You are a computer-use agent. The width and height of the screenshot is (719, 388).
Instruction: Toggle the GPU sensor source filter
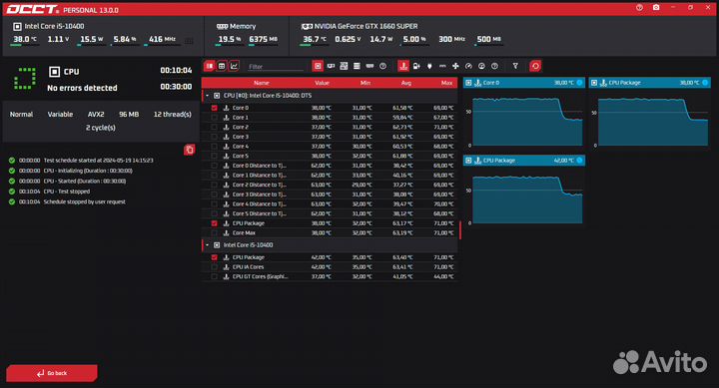[x=331, y=66]
